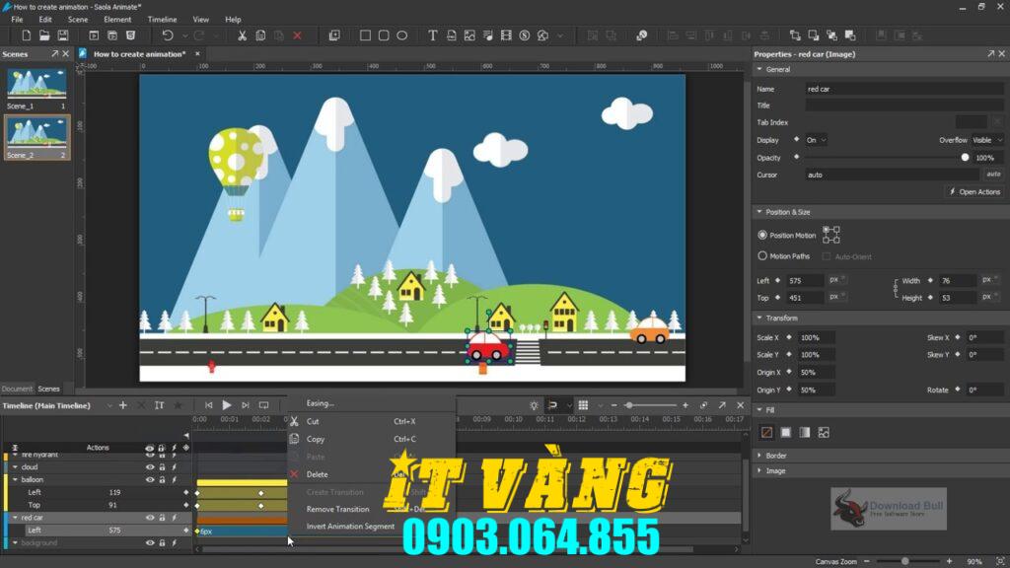Hide the cloud layer with its eye toggle
This screenshot has height=568, width=1010.
click(x=150, y=466)
